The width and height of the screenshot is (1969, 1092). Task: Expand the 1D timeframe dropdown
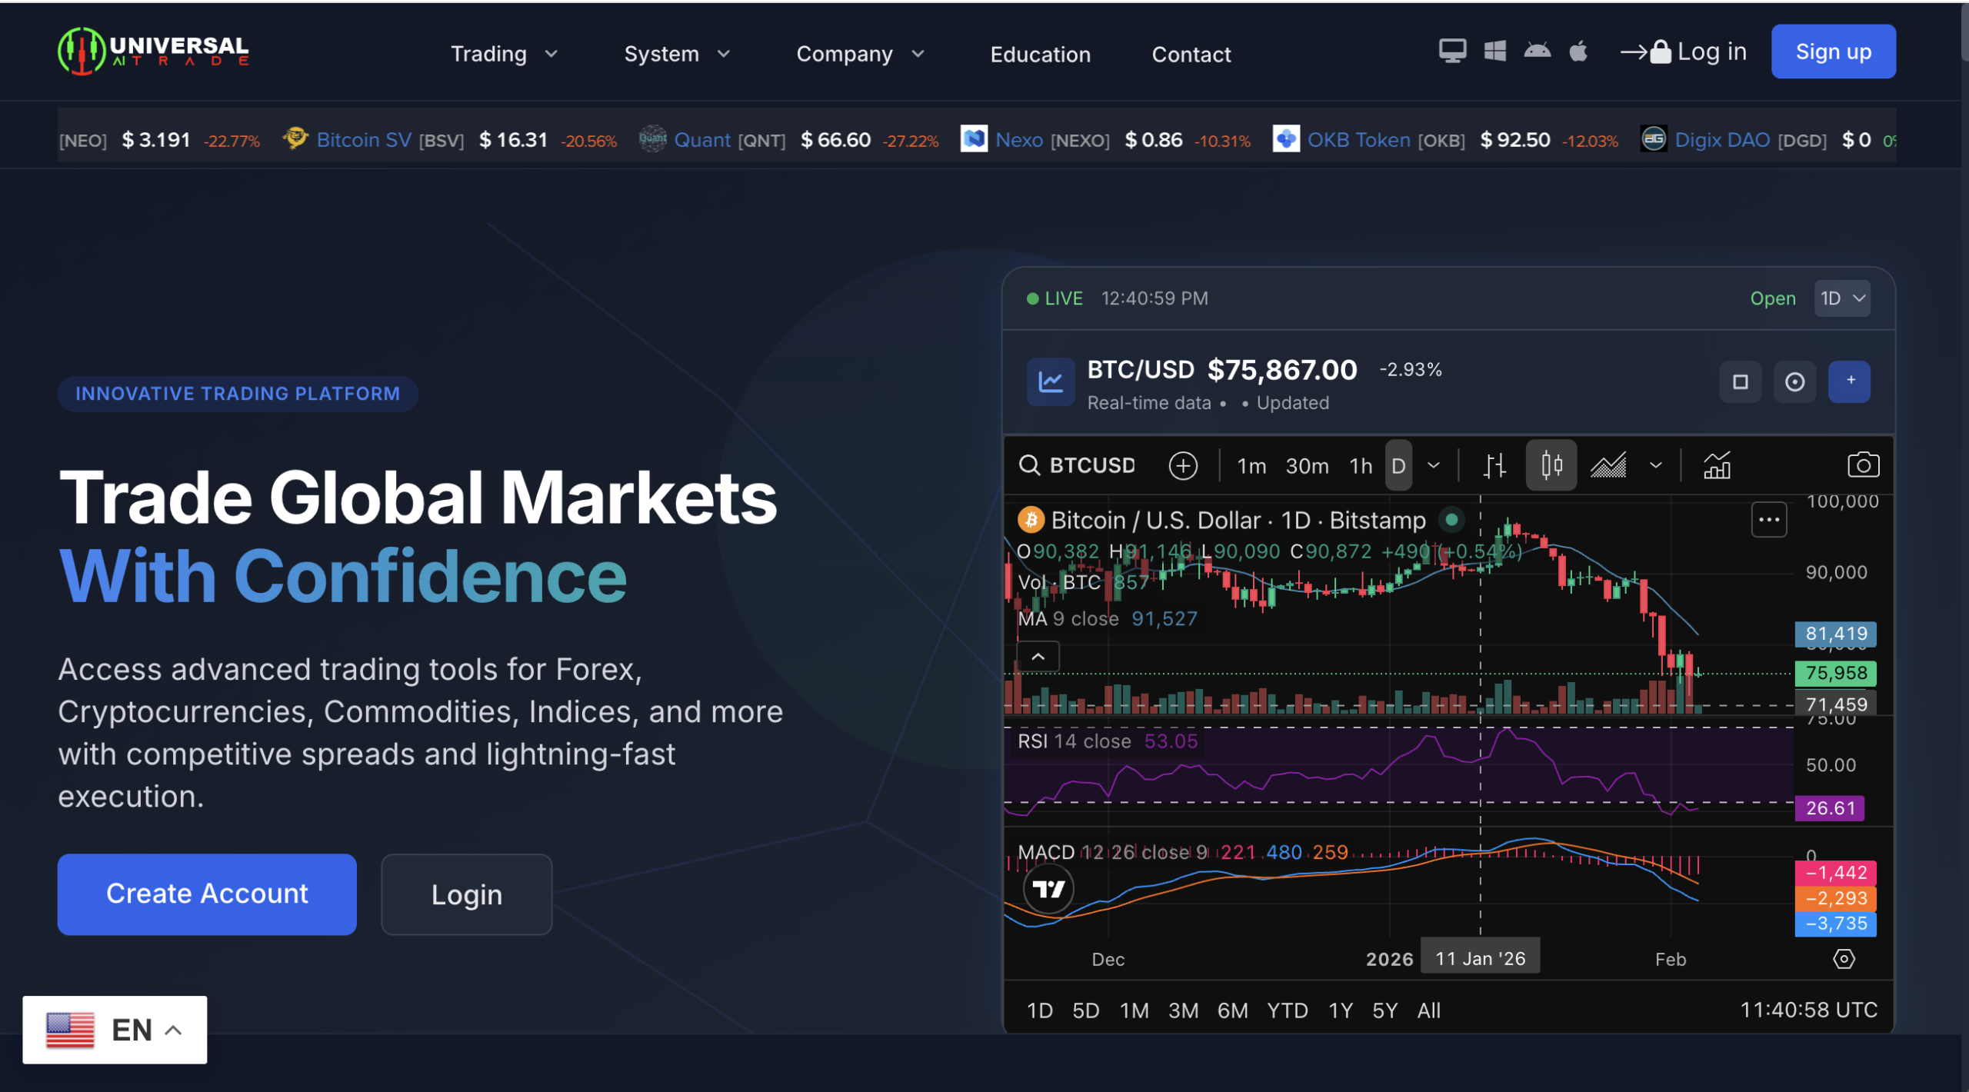click(1842, 298)
